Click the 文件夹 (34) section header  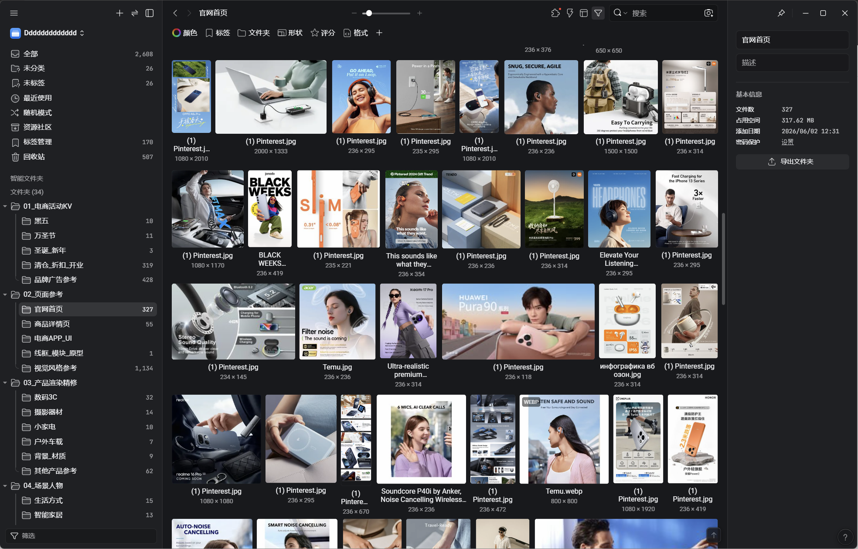pos(27,192)
